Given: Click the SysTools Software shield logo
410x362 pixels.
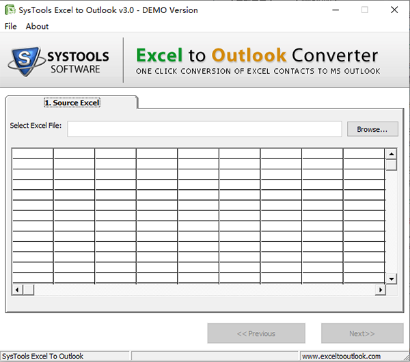Looking at the screenshot, I should click(x=26, y=61).
